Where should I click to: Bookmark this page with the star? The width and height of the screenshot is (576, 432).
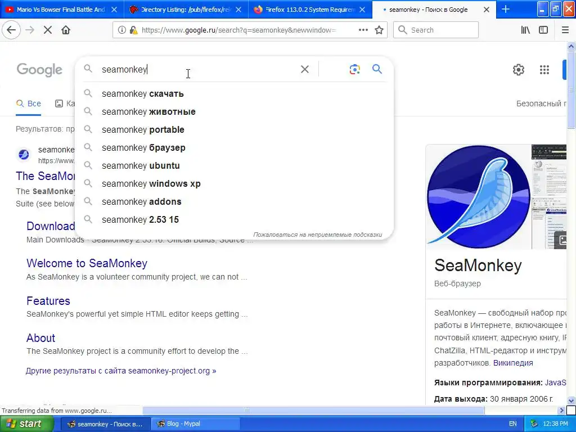coord(379,30)
